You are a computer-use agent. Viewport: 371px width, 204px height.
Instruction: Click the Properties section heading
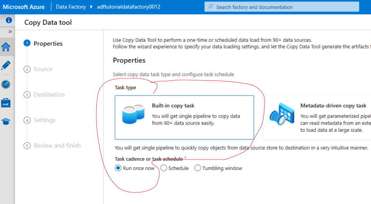coord(129,60)
